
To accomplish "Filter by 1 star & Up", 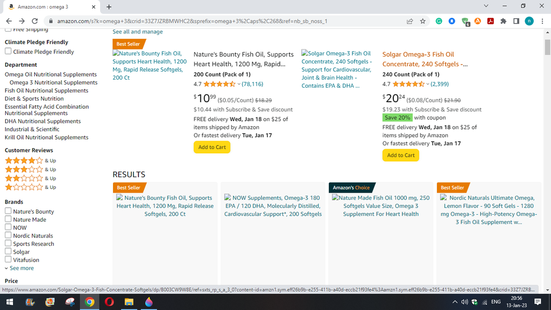I will click(x=30, y=187).
